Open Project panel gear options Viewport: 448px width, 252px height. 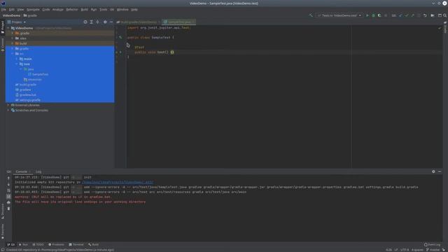[x=105, y=22]
